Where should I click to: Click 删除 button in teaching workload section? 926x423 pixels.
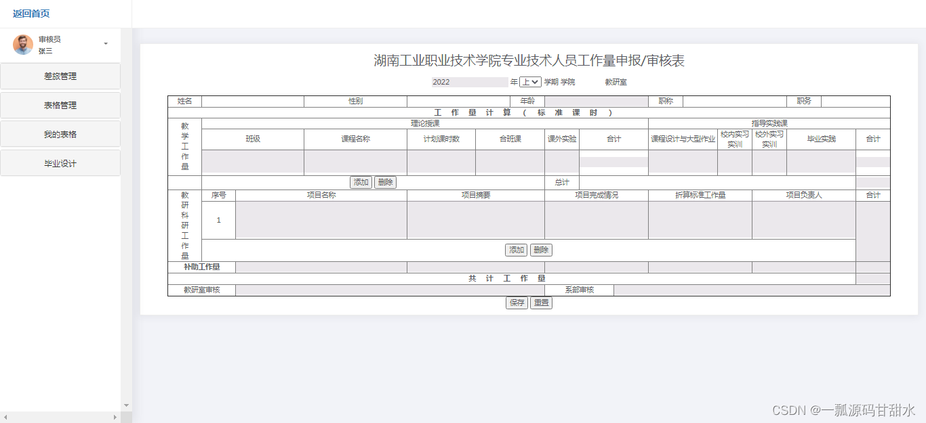(x=385, y=183)
